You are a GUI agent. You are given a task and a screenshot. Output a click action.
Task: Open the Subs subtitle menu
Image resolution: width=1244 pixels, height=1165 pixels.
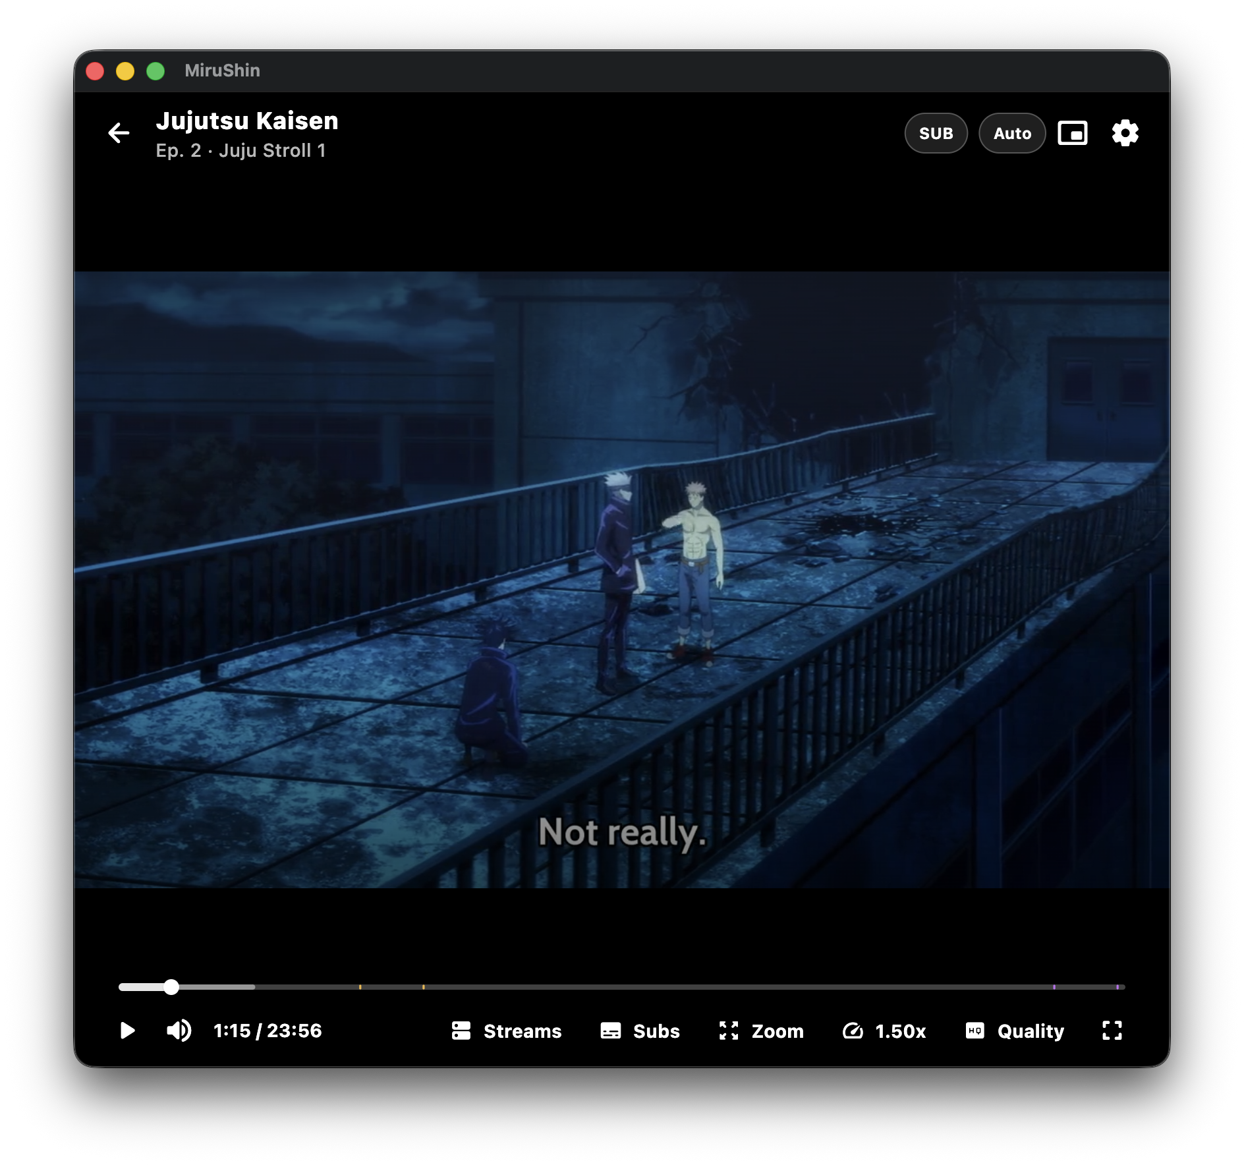click(640, 1031)
